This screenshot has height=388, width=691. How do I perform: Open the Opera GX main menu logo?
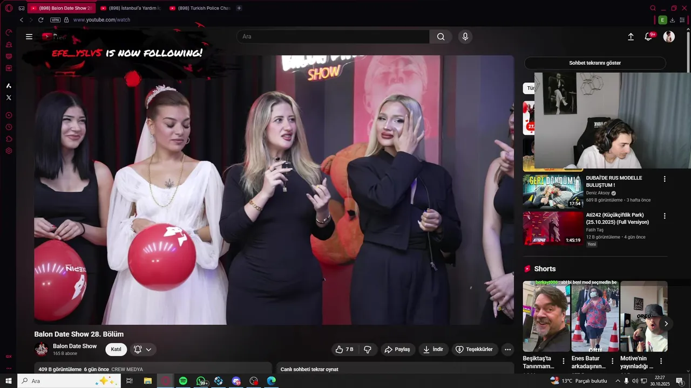coord(9,8)
